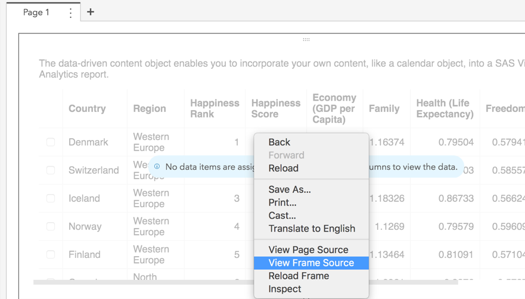Choose Print... from the context menu
Screen dimensions: 525x299
pyautogui.click(x=282, y=203)
